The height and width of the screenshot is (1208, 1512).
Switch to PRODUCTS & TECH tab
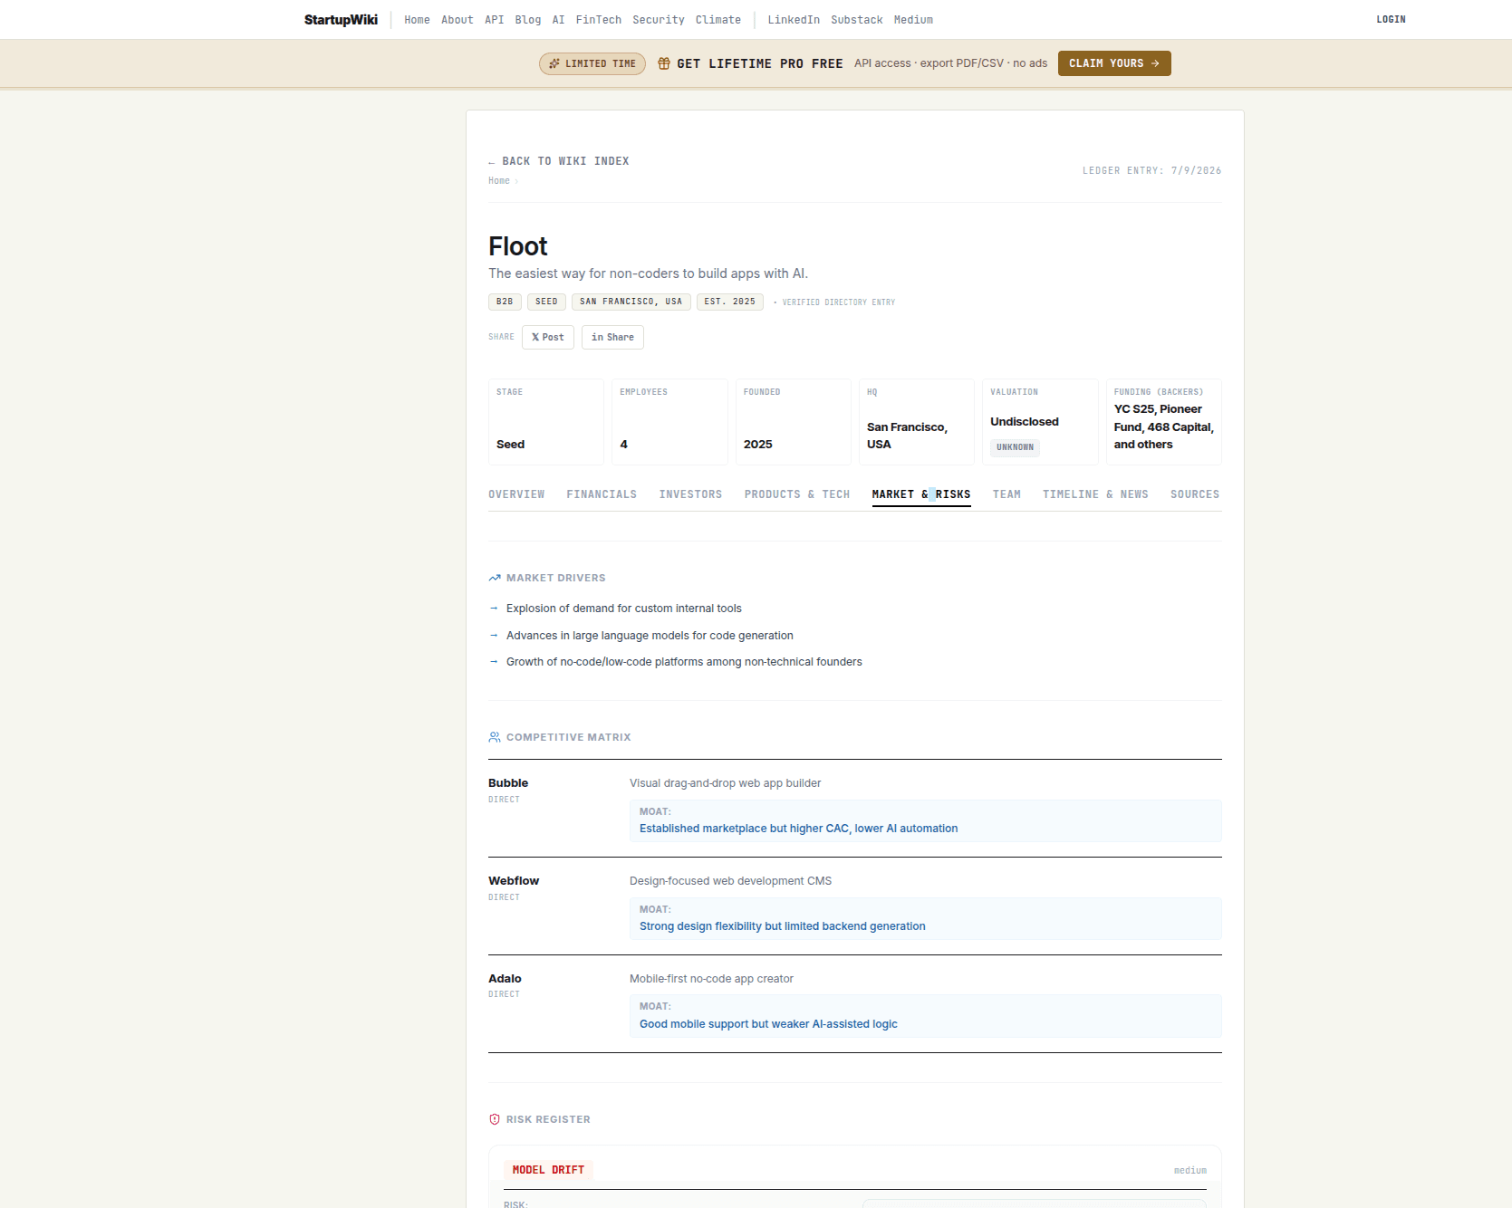point(797,494)
